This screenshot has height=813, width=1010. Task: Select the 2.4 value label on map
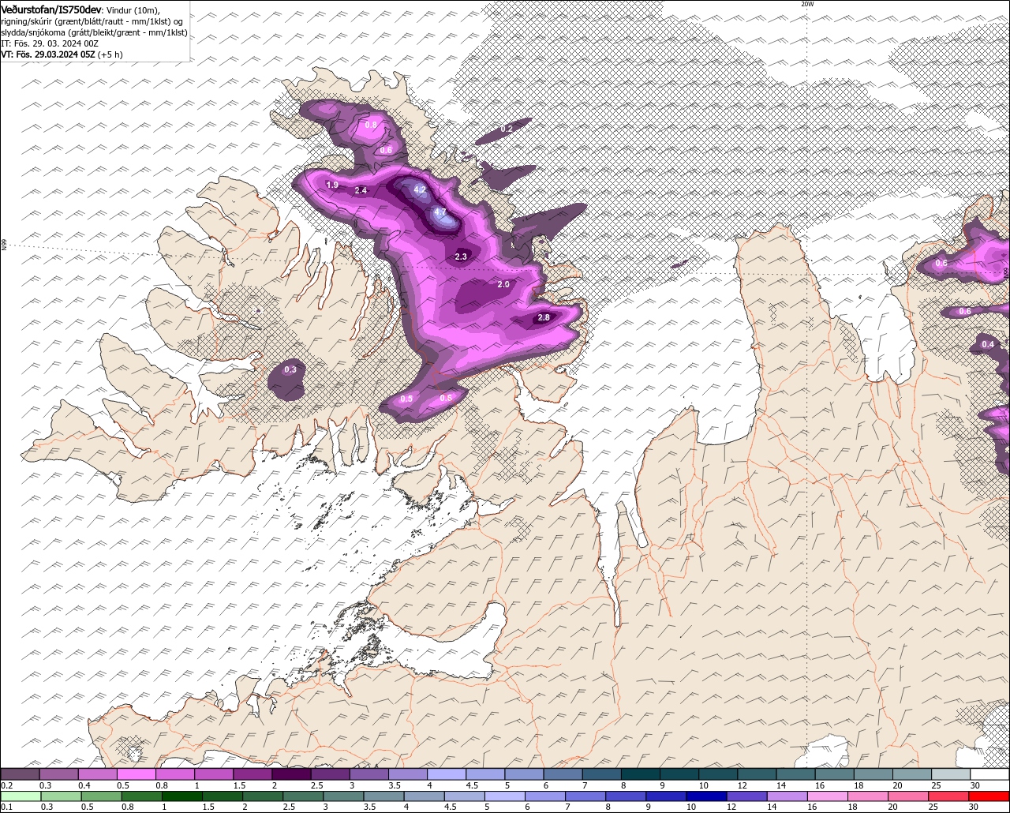[361, 191]
